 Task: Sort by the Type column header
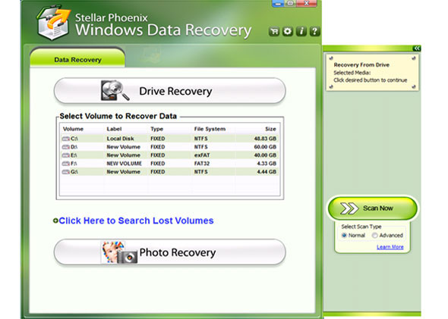point(156,129)
